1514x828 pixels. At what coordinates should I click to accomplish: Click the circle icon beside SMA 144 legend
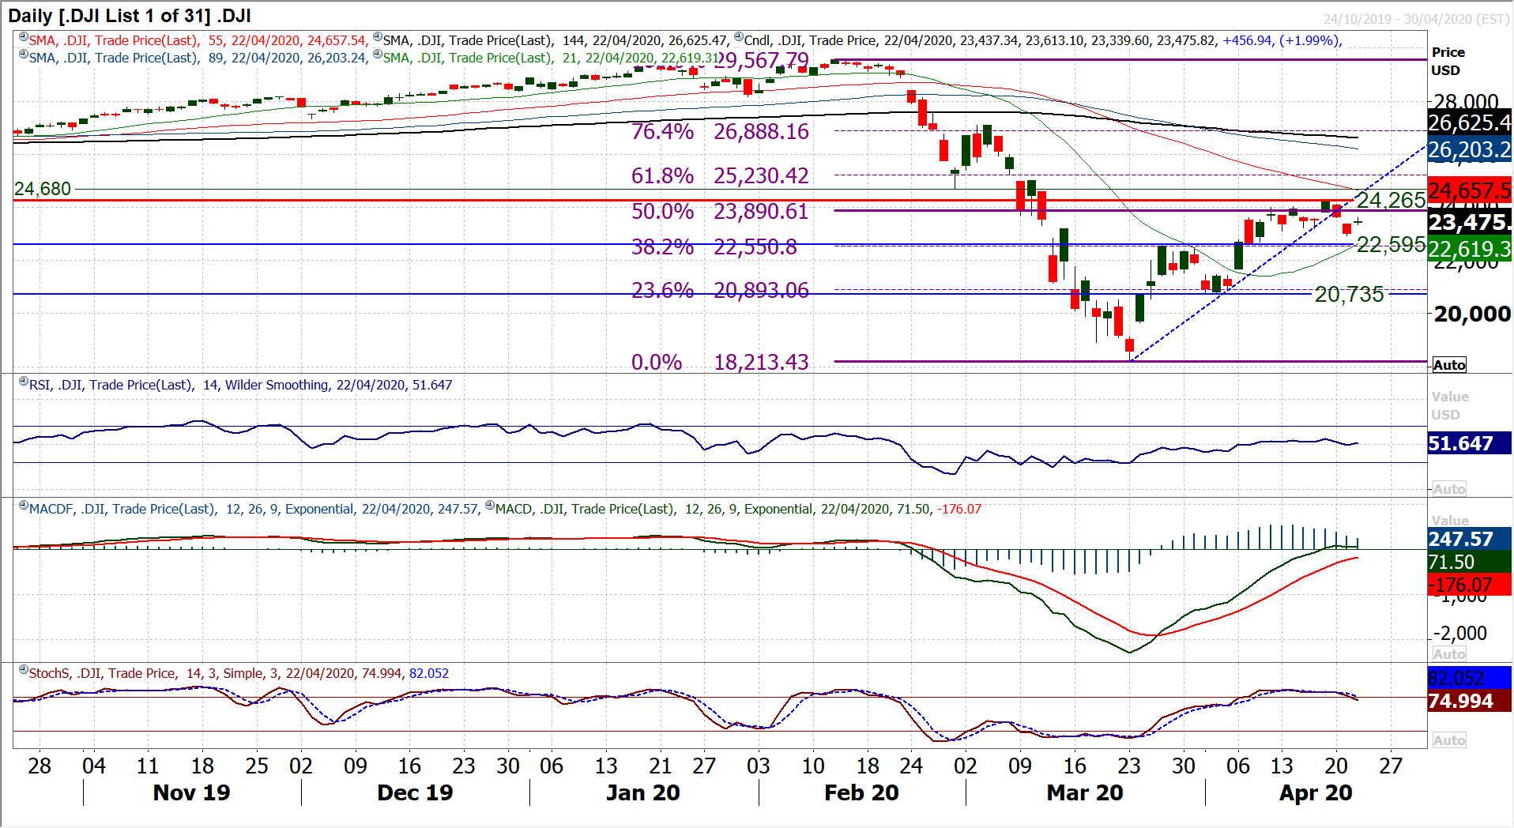point(378,37)
